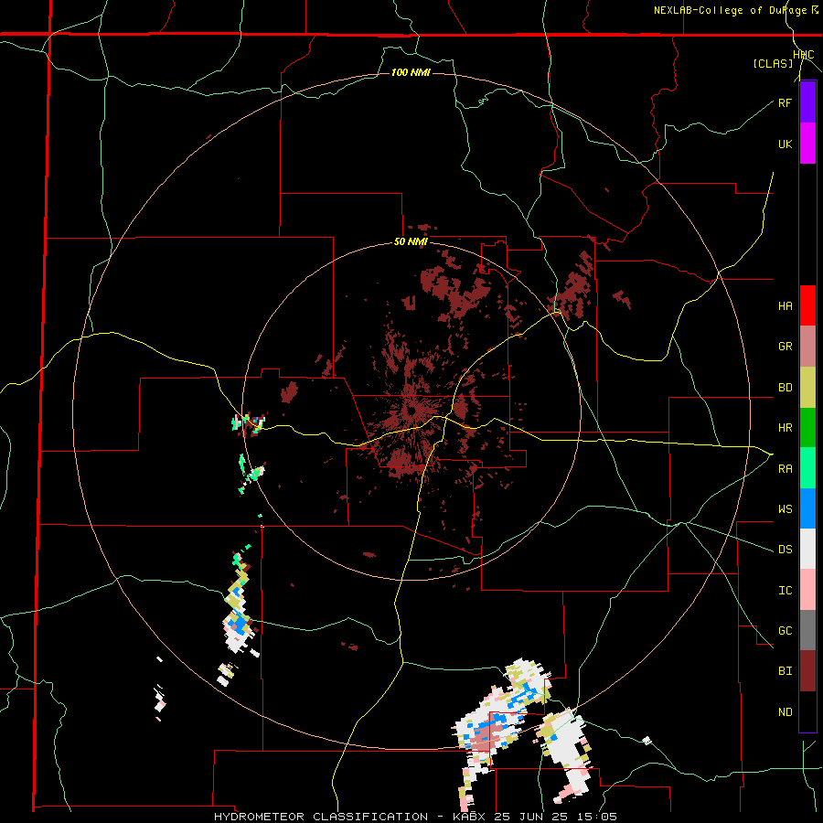Click the IC legend label
Screen dimensions: 823x823
[x=785, y=591]
